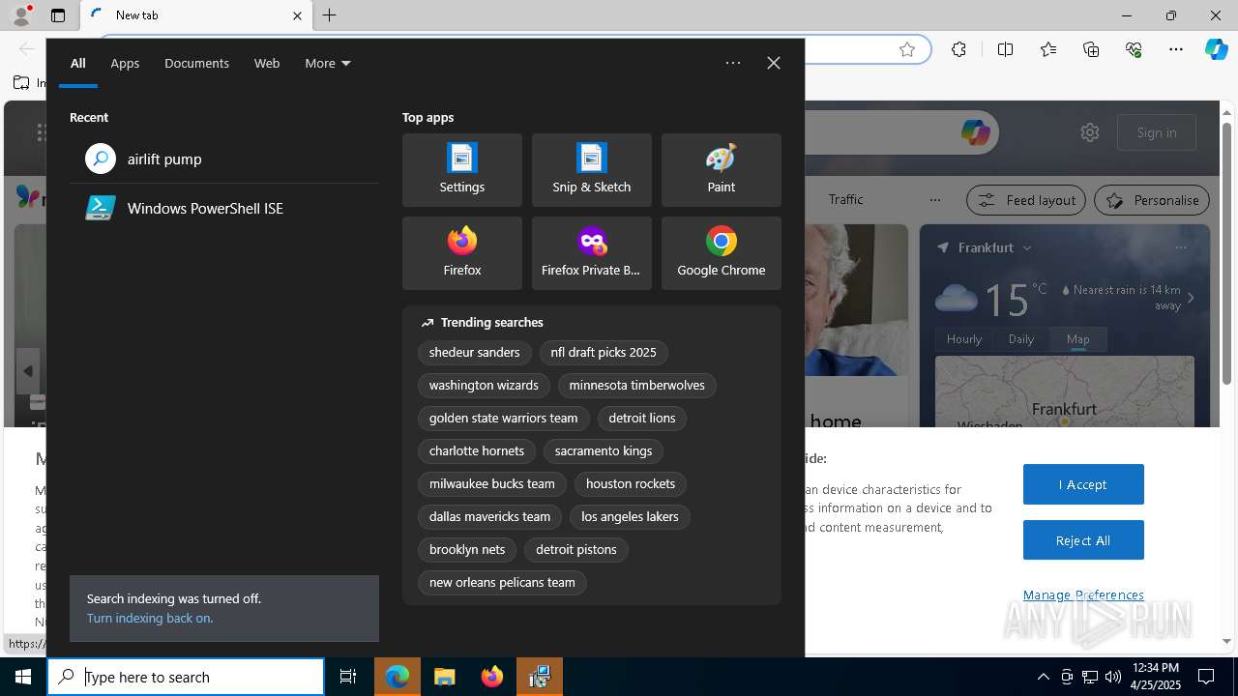This screenshot has width=1238, height=696.
Task: Open Task View on the taskbar
Action: (348, 677)
